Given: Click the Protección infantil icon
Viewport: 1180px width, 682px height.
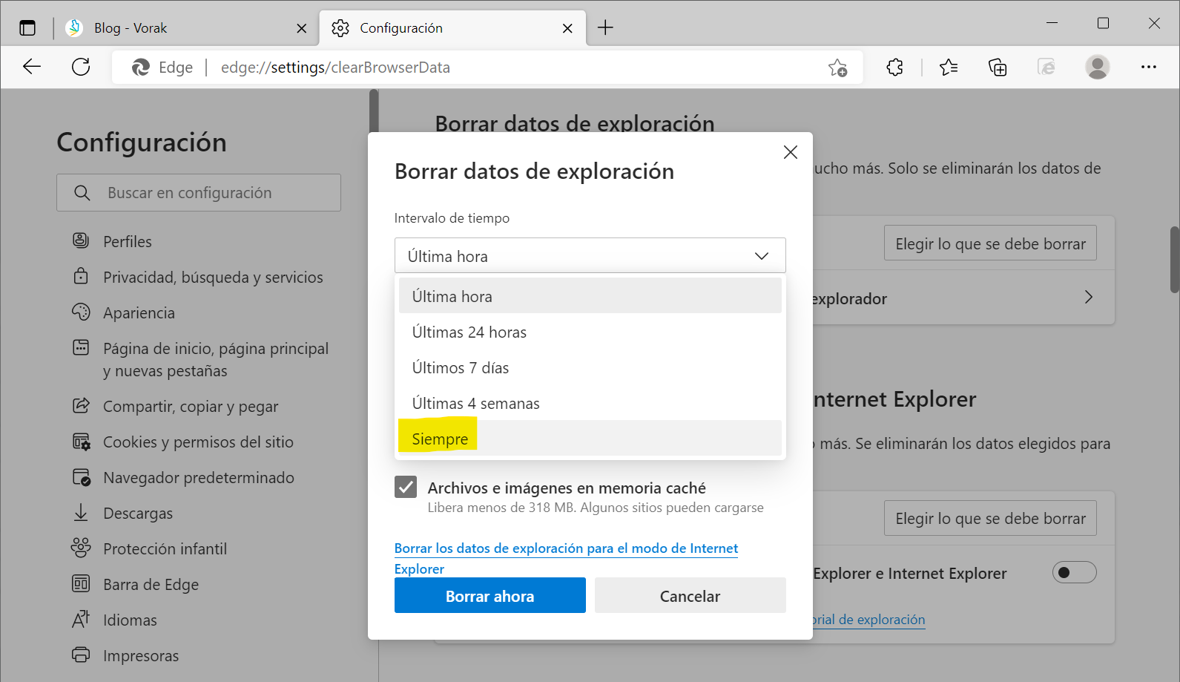Looking at the screenshot, I should tap(81, 548).
